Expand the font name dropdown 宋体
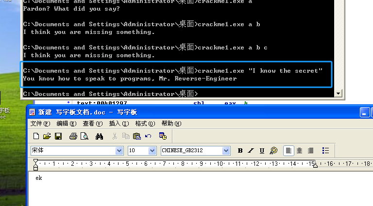This screenshot has height=206, width=373. (119, 151)
